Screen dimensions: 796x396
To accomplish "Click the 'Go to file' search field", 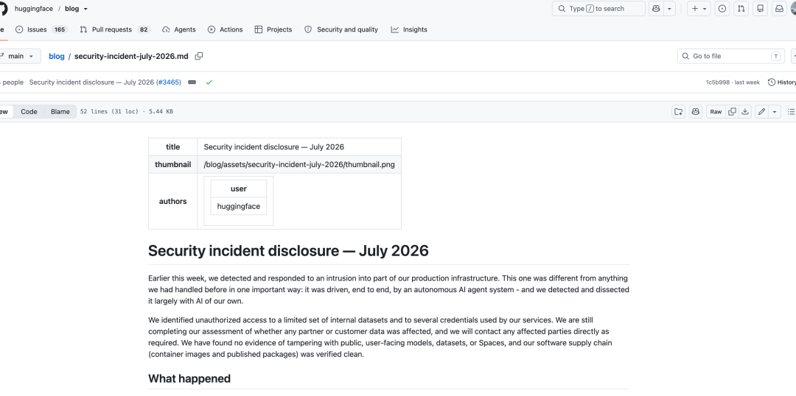I will point(731,56).
